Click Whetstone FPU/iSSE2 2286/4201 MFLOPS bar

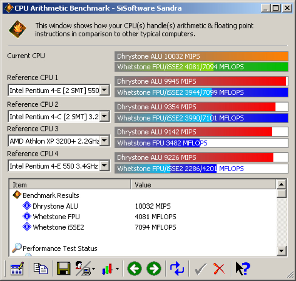pos(201,169)
